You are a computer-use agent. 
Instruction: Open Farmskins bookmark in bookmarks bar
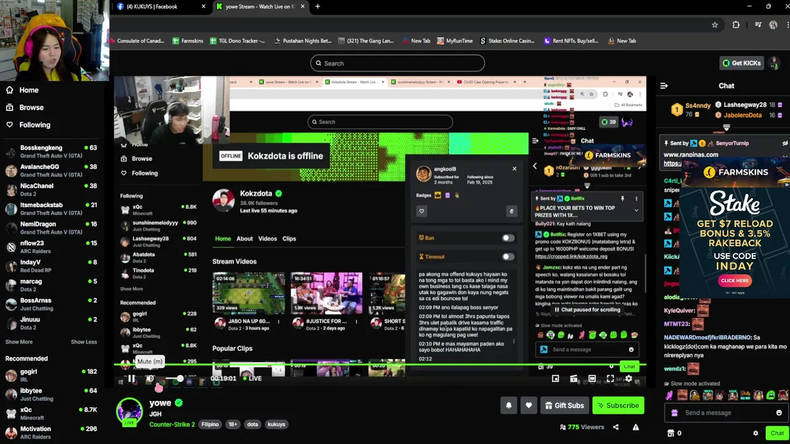(188, 41)
